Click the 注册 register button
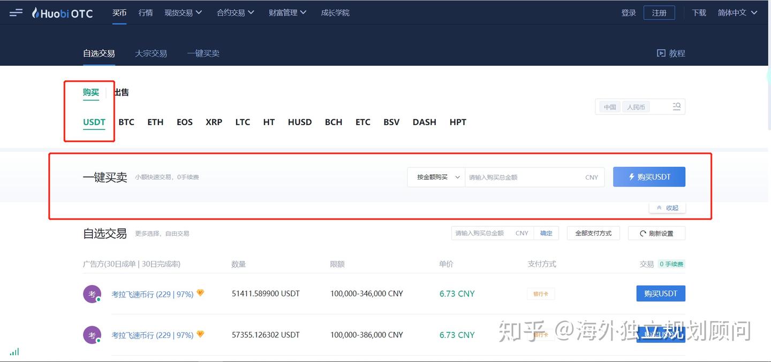The height and width of the screenshot is (362, 771). click(x=659, y=12)
